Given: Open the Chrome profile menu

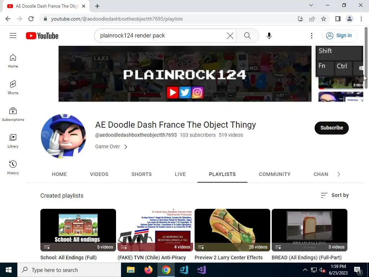Looking at the screenshot, I should 350,19.
